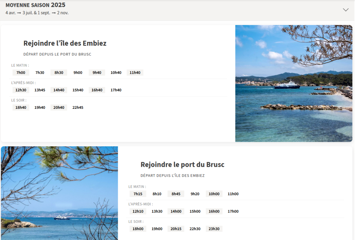Select the 23h30 last departure from Embiez

[x=214, y=229]
